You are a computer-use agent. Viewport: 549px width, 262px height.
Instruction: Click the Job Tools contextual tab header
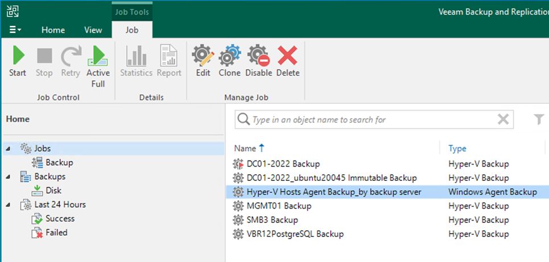click(x=132, y=12)
